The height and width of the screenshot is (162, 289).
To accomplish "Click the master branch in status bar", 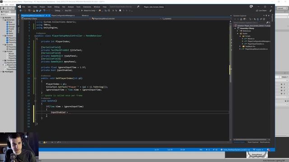I will tap(258, 150).
